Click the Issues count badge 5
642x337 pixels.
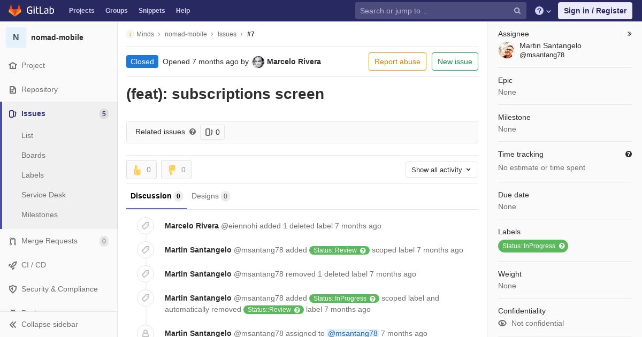click(x=104, y=113)
